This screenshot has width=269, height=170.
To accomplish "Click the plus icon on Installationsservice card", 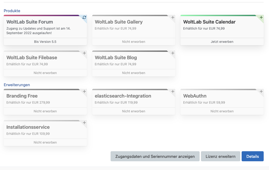I will click(x=84, y=123).
